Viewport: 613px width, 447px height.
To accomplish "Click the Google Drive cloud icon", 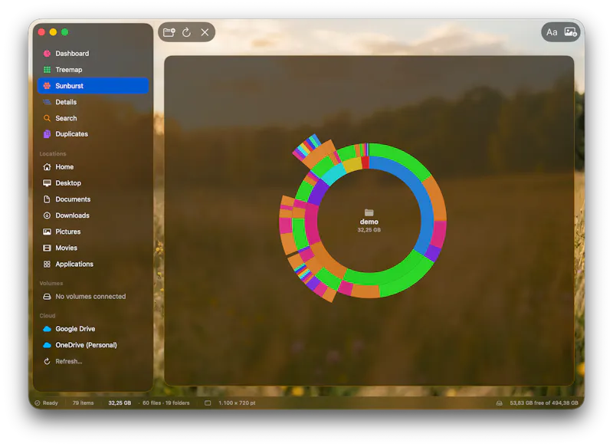I will point(47,329).
